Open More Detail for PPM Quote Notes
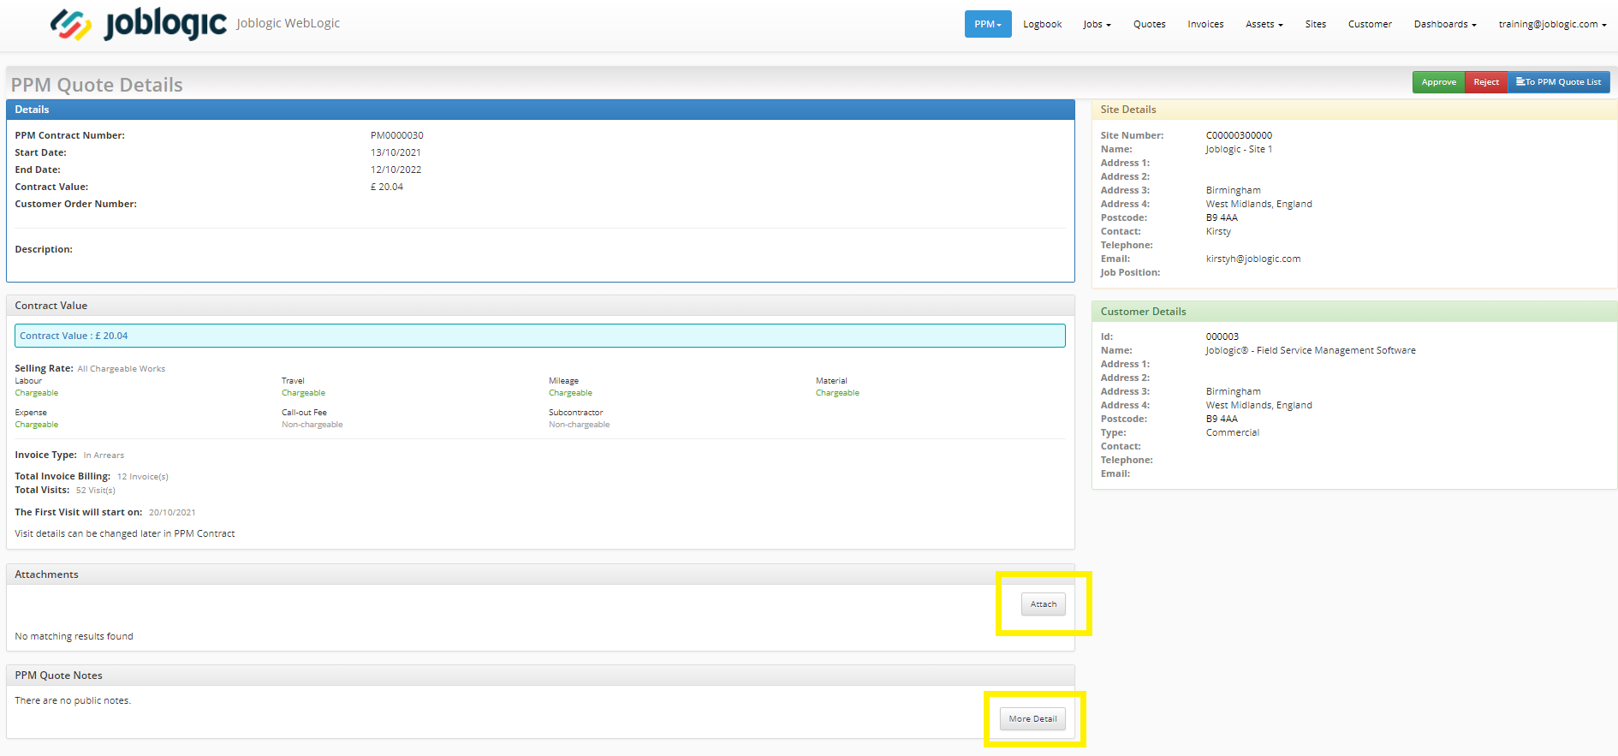Image resolution: width=1618 pixels, height=756 pixels. pyautogui.click(x=1032, y=719)
